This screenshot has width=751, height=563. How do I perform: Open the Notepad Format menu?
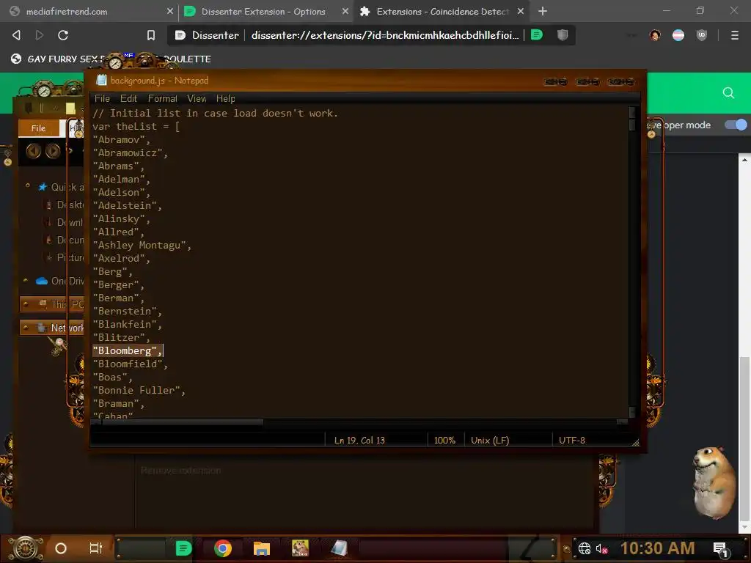click(x=162, y=99)
